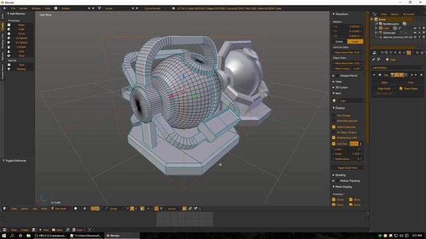Open the Window menu

tap(36, 9)
